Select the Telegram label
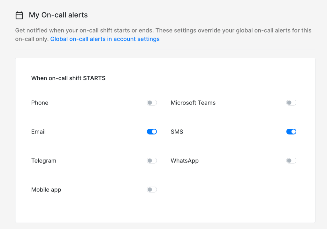 point(43,161)
